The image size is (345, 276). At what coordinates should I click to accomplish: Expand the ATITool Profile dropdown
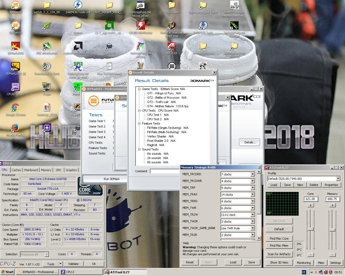click(338, 179)
